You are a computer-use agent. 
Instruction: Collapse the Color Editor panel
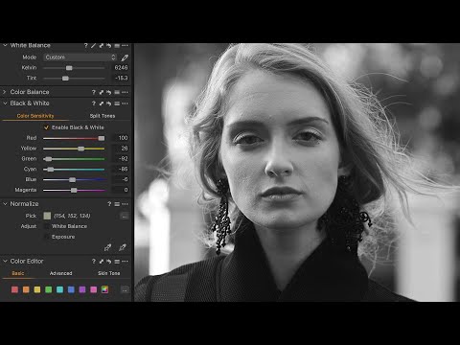(5, 261)
